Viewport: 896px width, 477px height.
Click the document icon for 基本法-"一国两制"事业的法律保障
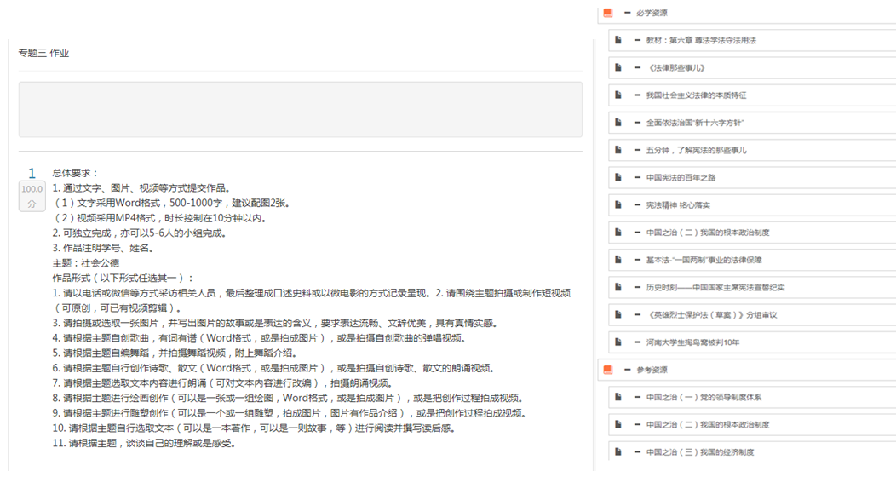point(617,259)
